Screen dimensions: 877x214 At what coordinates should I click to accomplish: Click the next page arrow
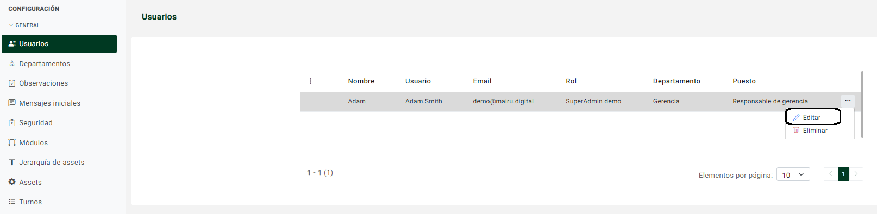tap(856, 174)
